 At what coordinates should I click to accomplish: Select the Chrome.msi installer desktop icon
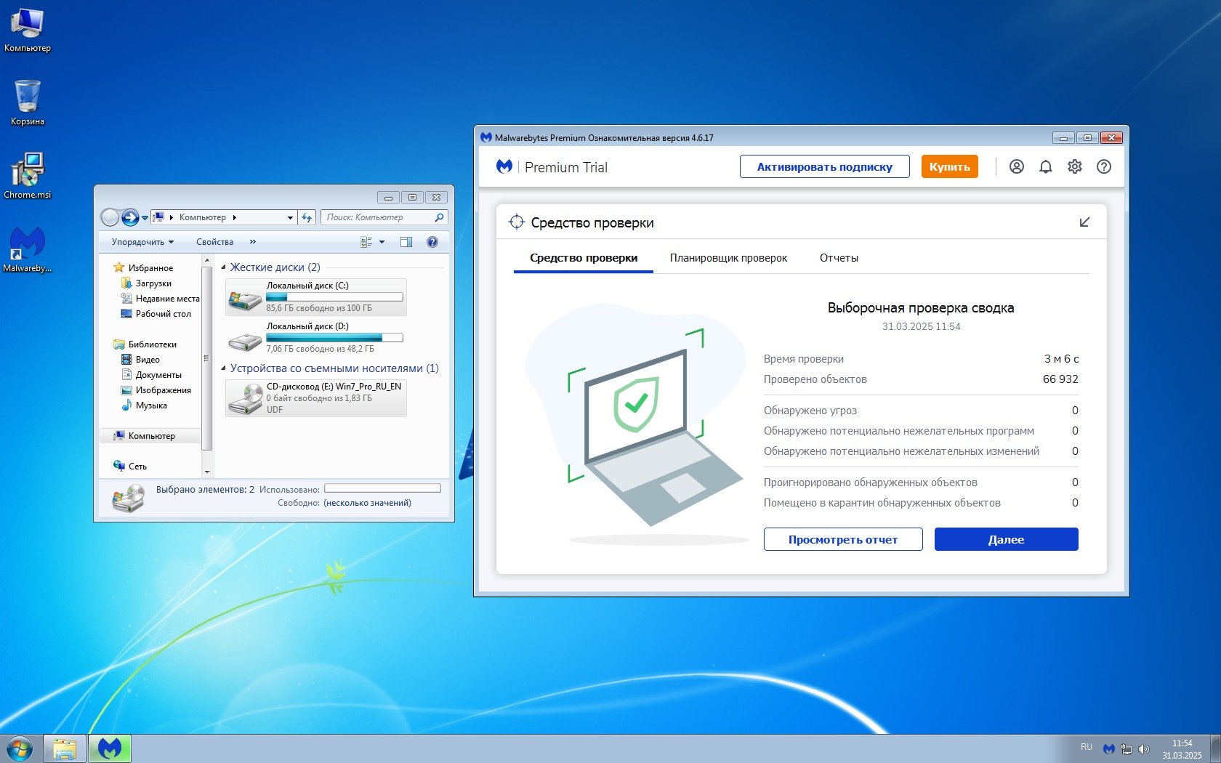tap(28, 175)
